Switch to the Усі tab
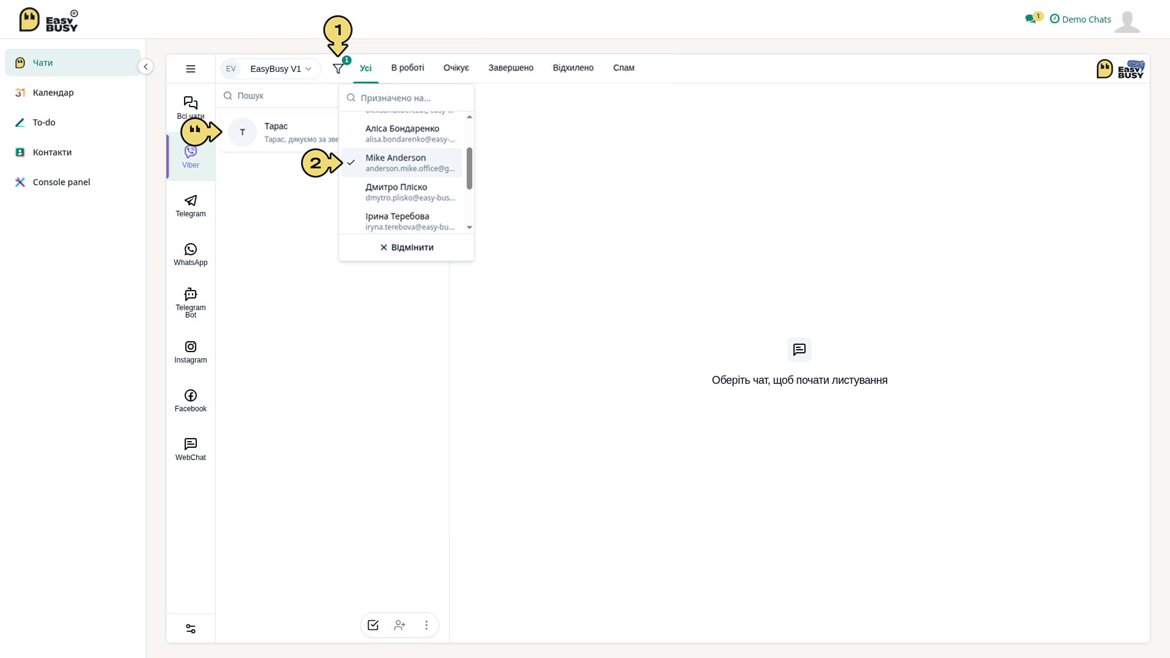 [366, 68]
